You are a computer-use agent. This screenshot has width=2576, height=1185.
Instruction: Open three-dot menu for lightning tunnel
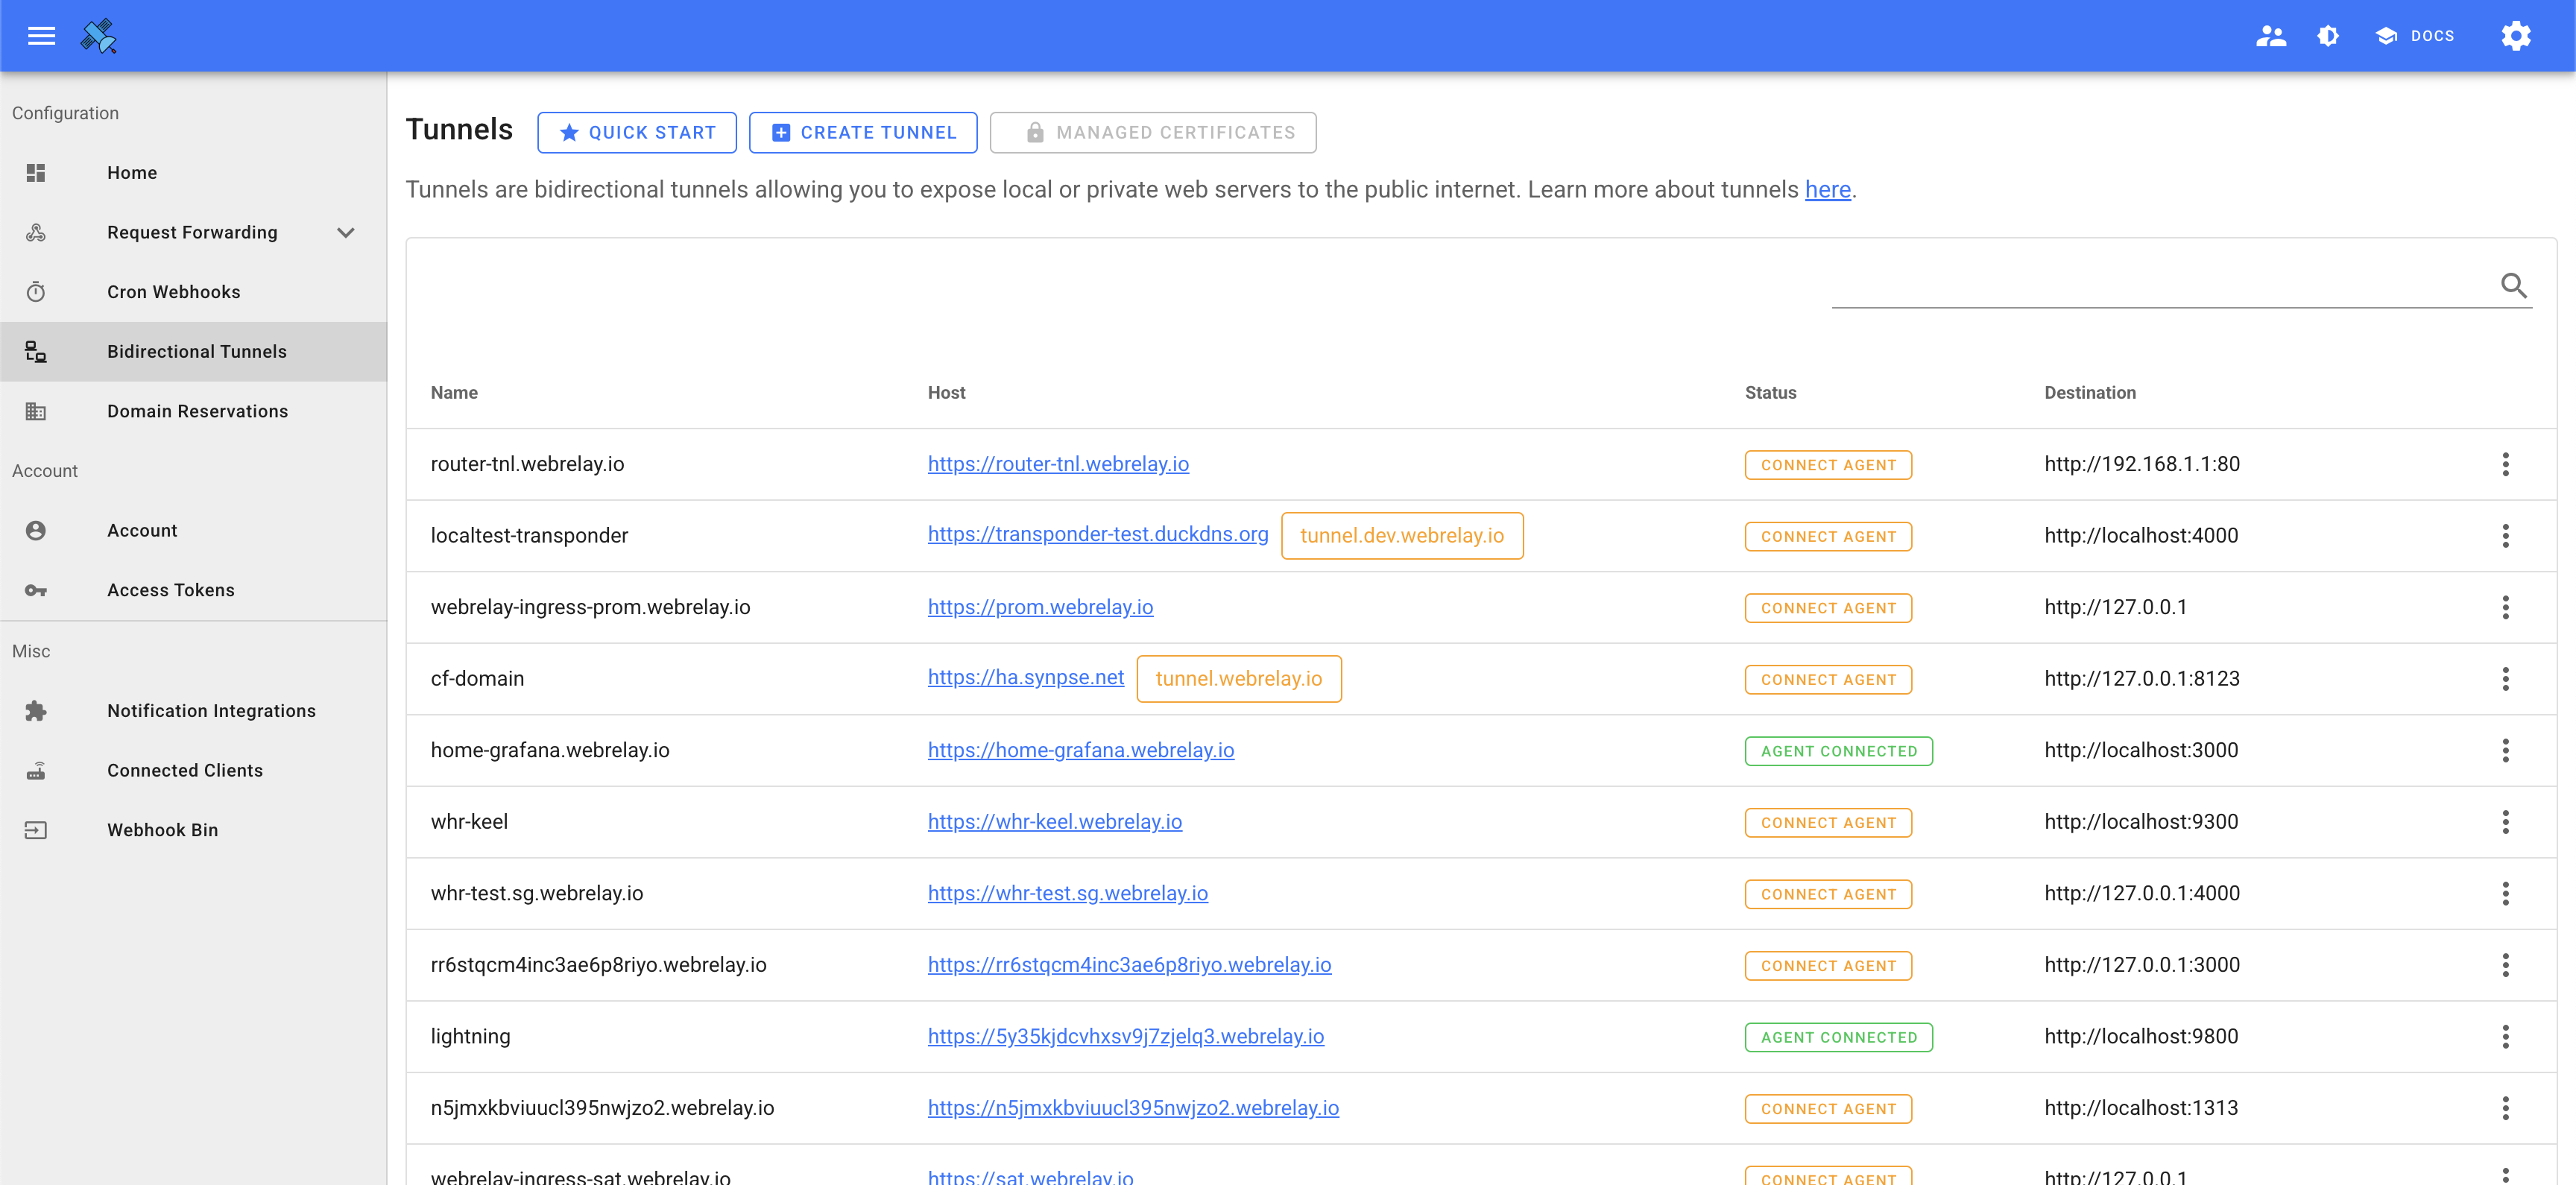pos(2505,1037)
